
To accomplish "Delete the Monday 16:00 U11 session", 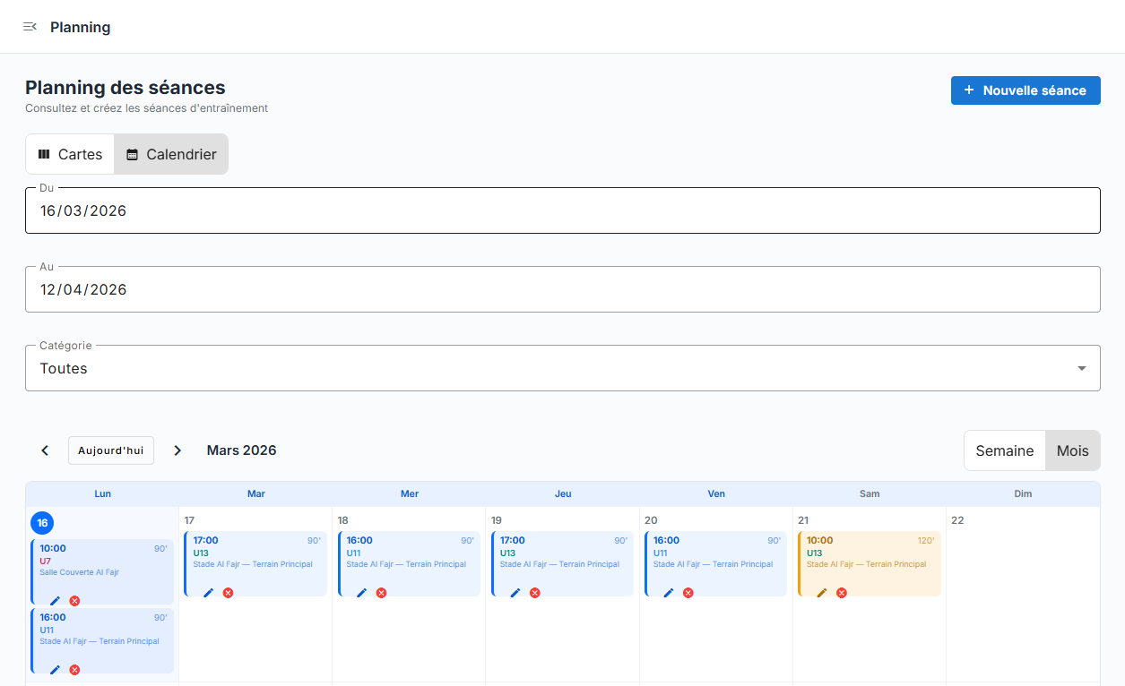I will pyautogui.click(x=74, y=670).
